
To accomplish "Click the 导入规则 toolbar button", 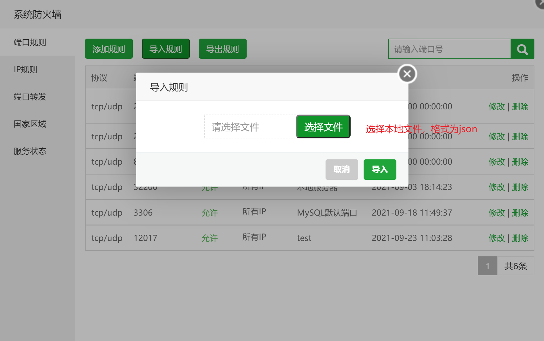I will pos(166,49).
